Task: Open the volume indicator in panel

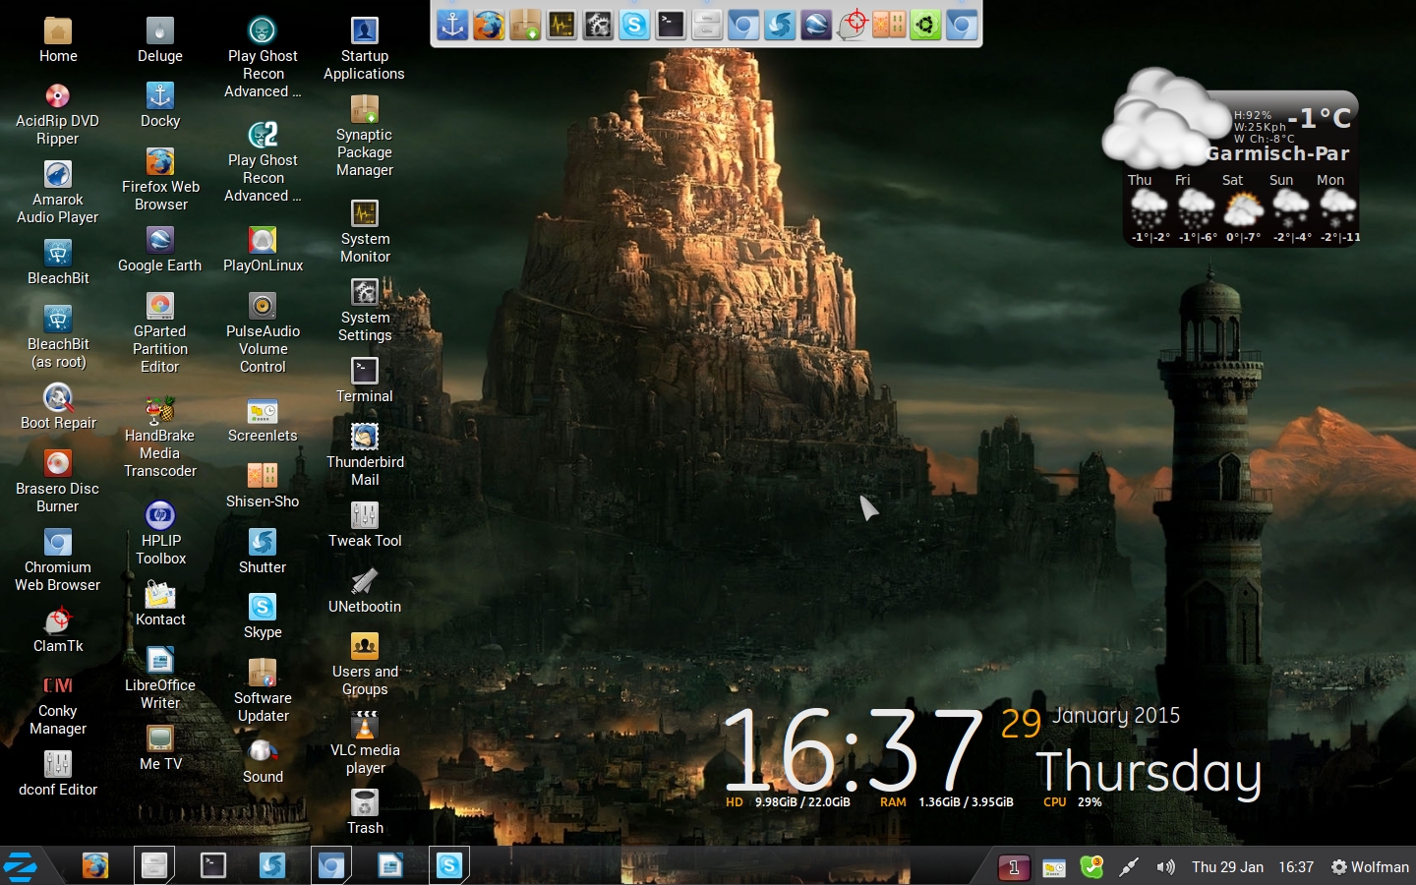Action: click(1165, 866)
